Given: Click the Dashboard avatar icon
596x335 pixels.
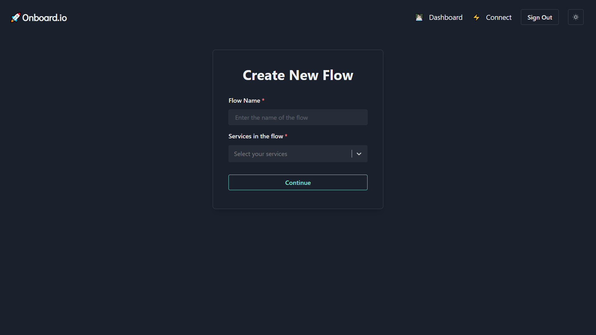Looking at the screenshot, I should 419,17.
